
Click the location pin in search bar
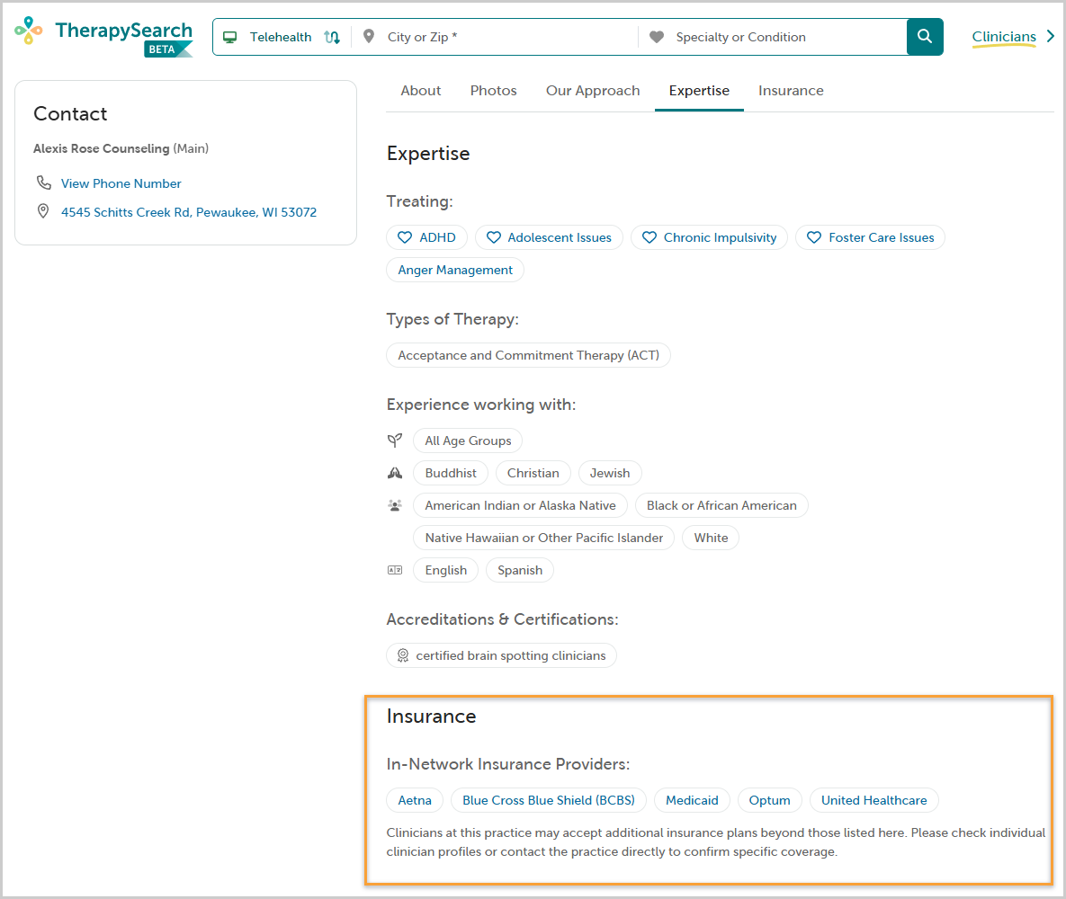pyautogui.click(x=369, y=37)
